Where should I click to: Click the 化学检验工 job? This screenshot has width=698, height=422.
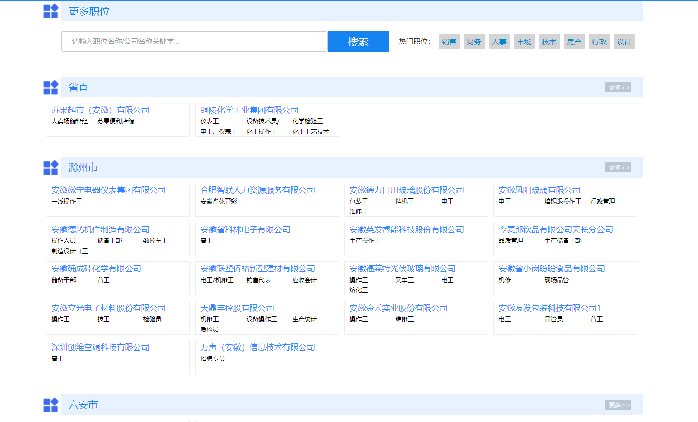307,121
